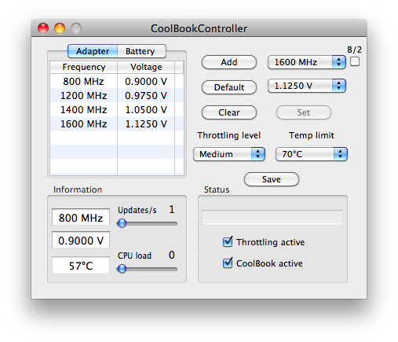Select the 1600 MHz table row
This screenshot has height=342, width=398.
pyautogui.click(x=117, y=123)
